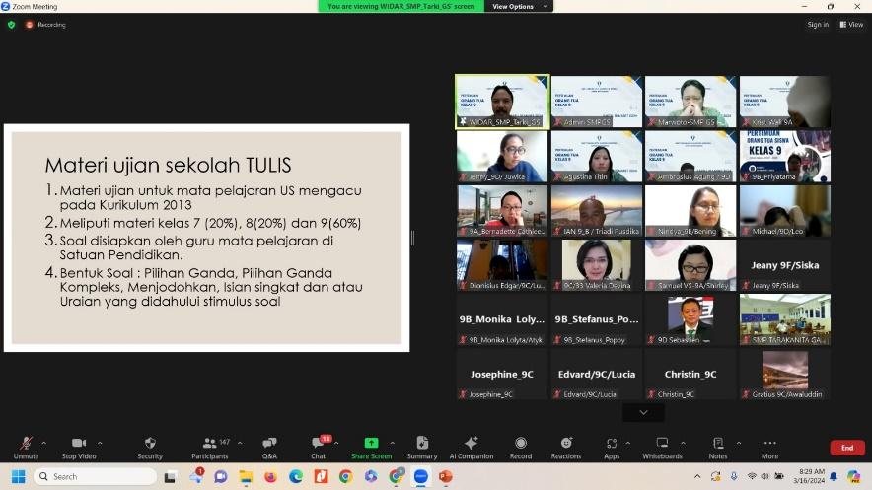872x490 pixels.
Task: Open the Reactions menu
Action: coord(566,448)
